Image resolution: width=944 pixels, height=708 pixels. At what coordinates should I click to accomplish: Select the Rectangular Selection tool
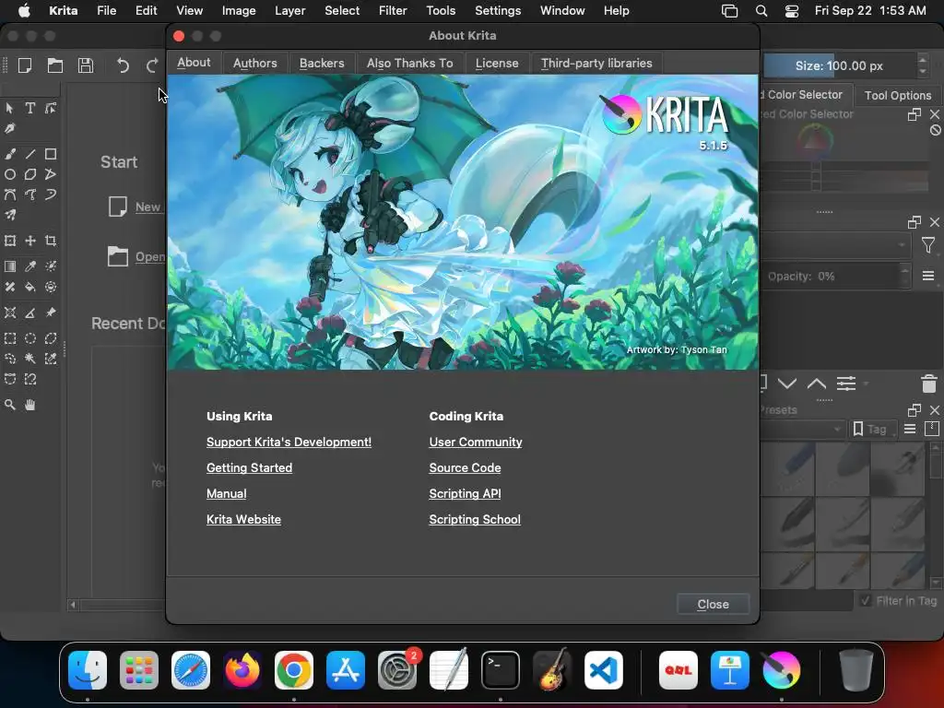coord(10,338)
